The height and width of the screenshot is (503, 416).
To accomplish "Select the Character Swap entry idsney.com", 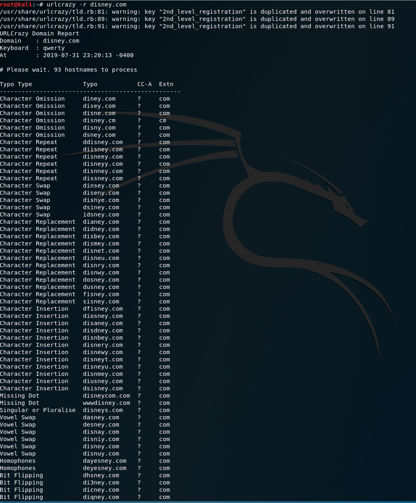I will (101, 214).
